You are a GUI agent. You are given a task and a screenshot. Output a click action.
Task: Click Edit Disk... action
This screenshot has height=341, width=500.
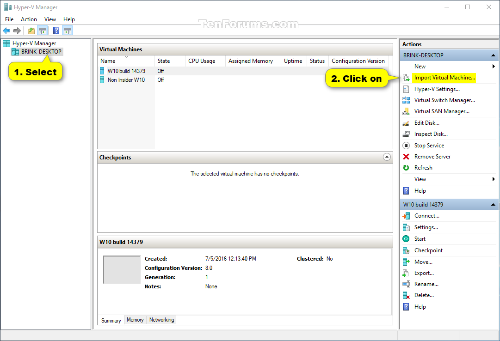426,123
